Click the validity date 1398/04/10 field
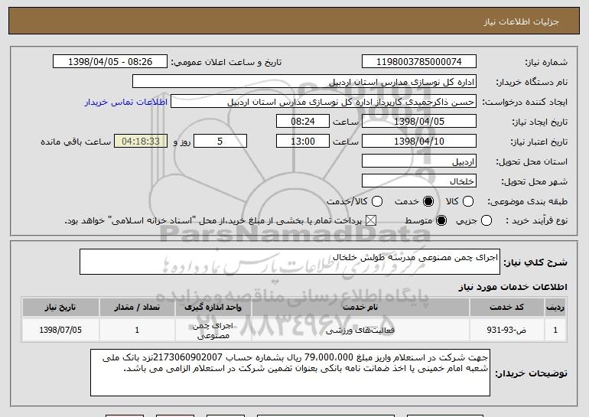Viewport: 589px width, 417px height. [419, 142]
